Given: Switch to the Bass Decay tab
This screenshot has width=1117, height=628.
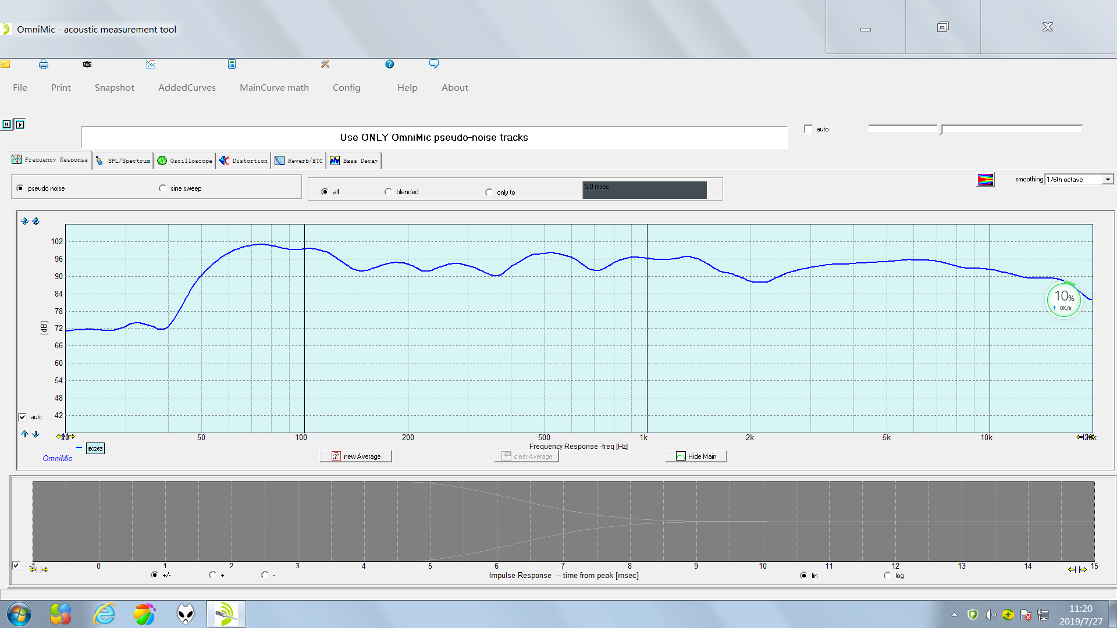Looking at the screenshot, I should (x=354, y=161).
